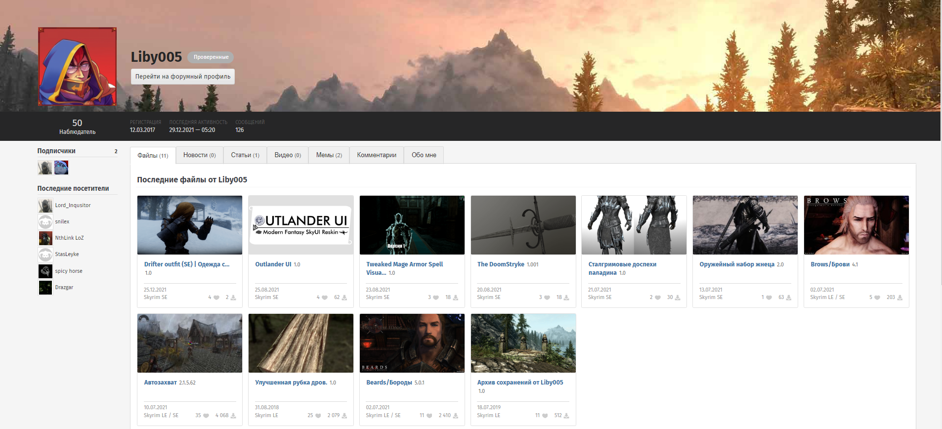Click the heart icon on Beards/Бороды card
This screenshot has width=942, height=429.
pos(429,416)
